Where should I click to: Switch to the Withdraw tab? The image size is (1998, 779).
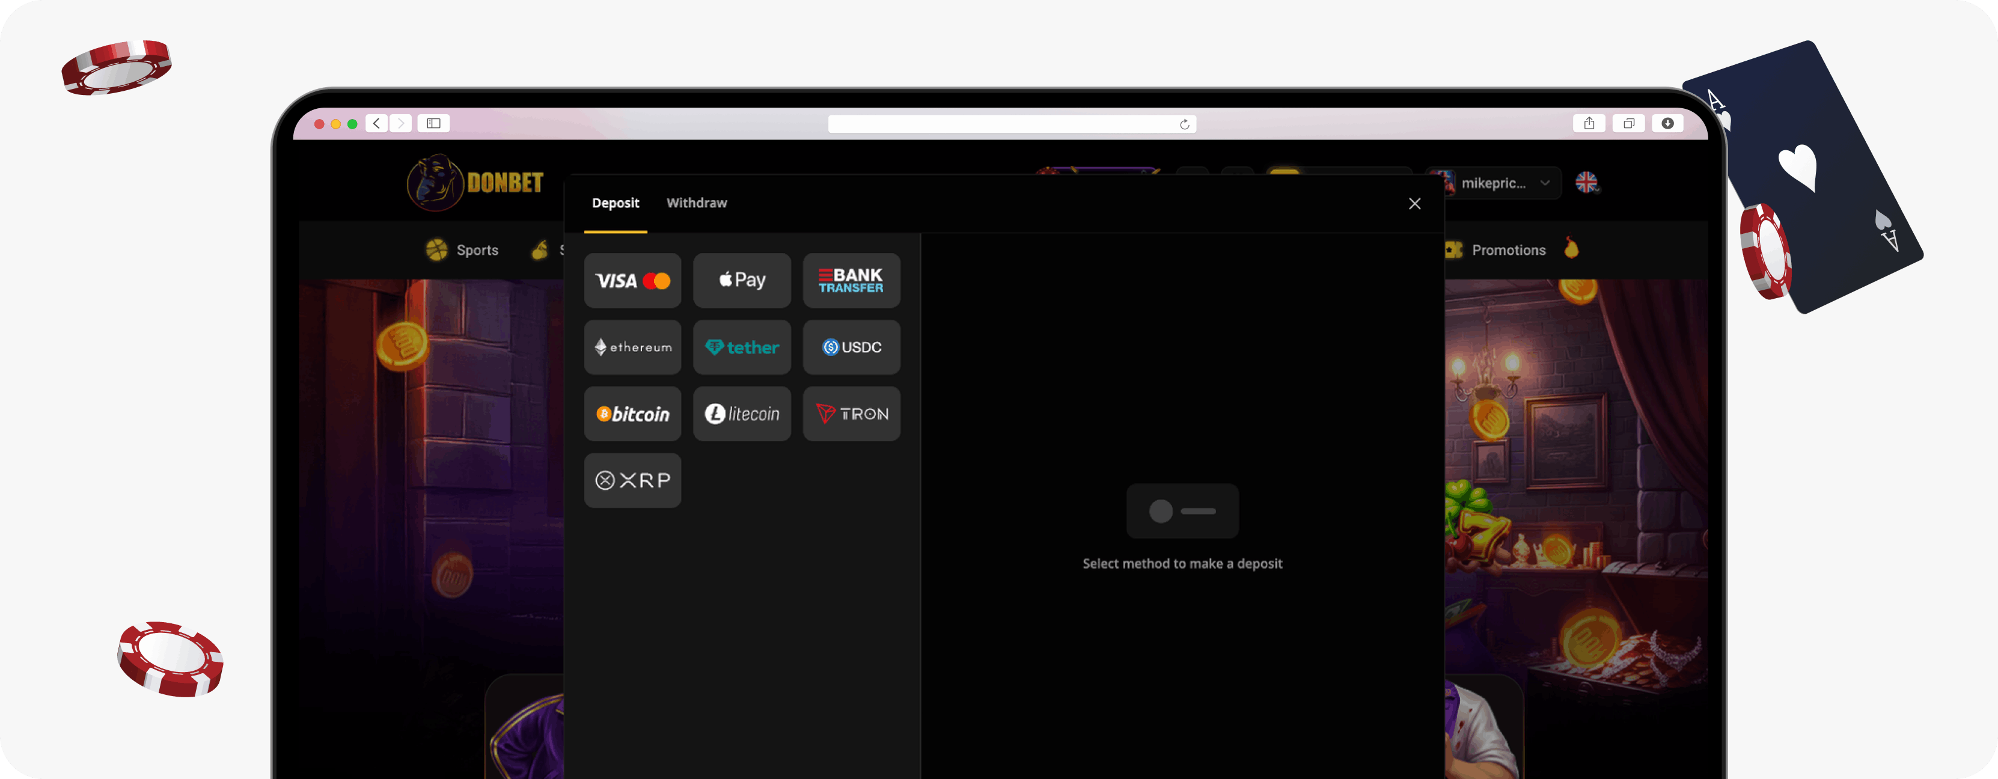(697, 203)
